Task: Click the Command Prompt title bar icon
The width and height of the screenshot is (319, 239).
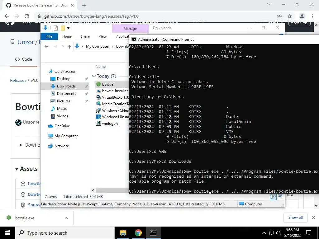Action: tap(134, 40)
